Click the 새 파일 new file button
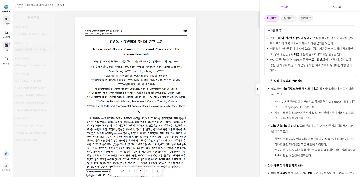 (33, 18)
